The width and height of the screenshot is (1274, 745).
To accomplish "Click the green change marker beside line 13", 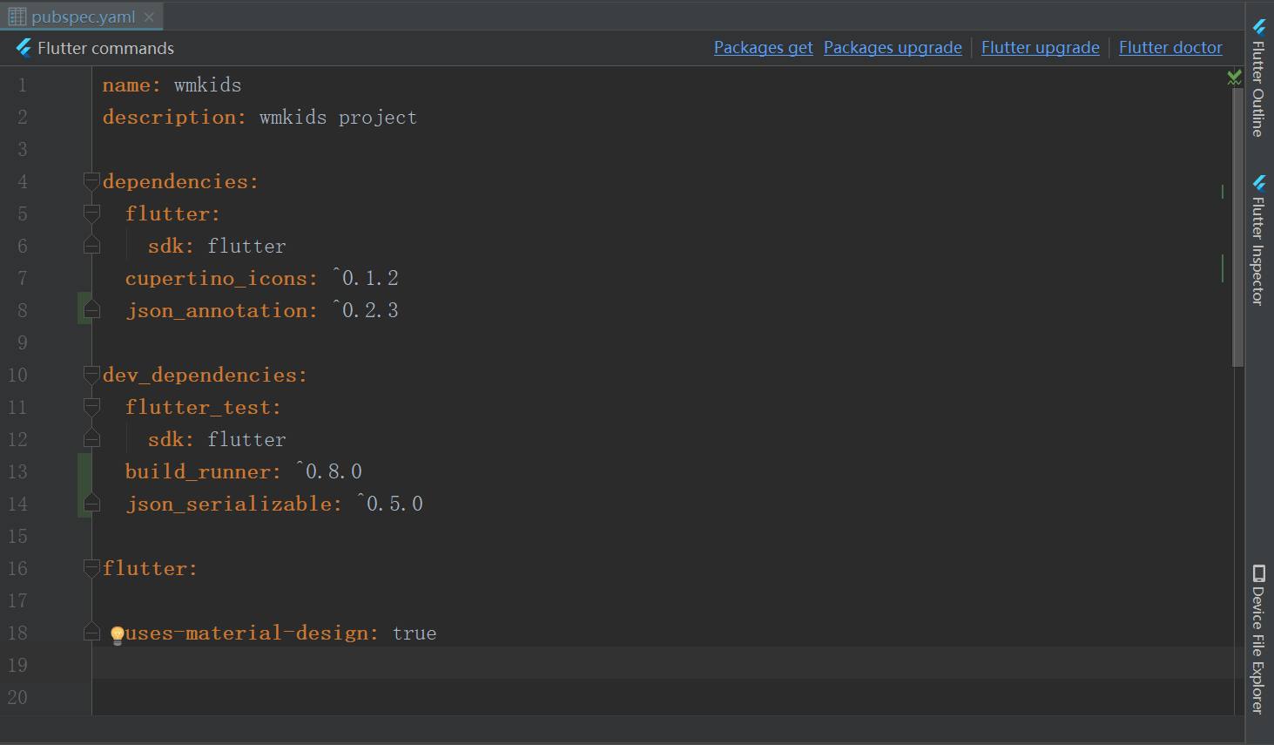I will 84,471.
